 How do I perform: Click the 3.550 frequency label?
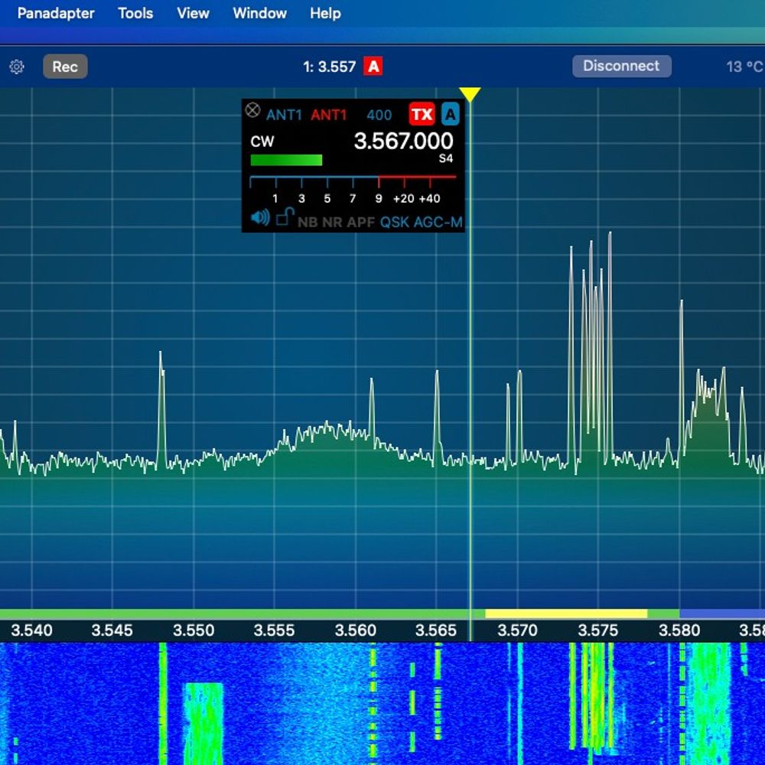194,630
